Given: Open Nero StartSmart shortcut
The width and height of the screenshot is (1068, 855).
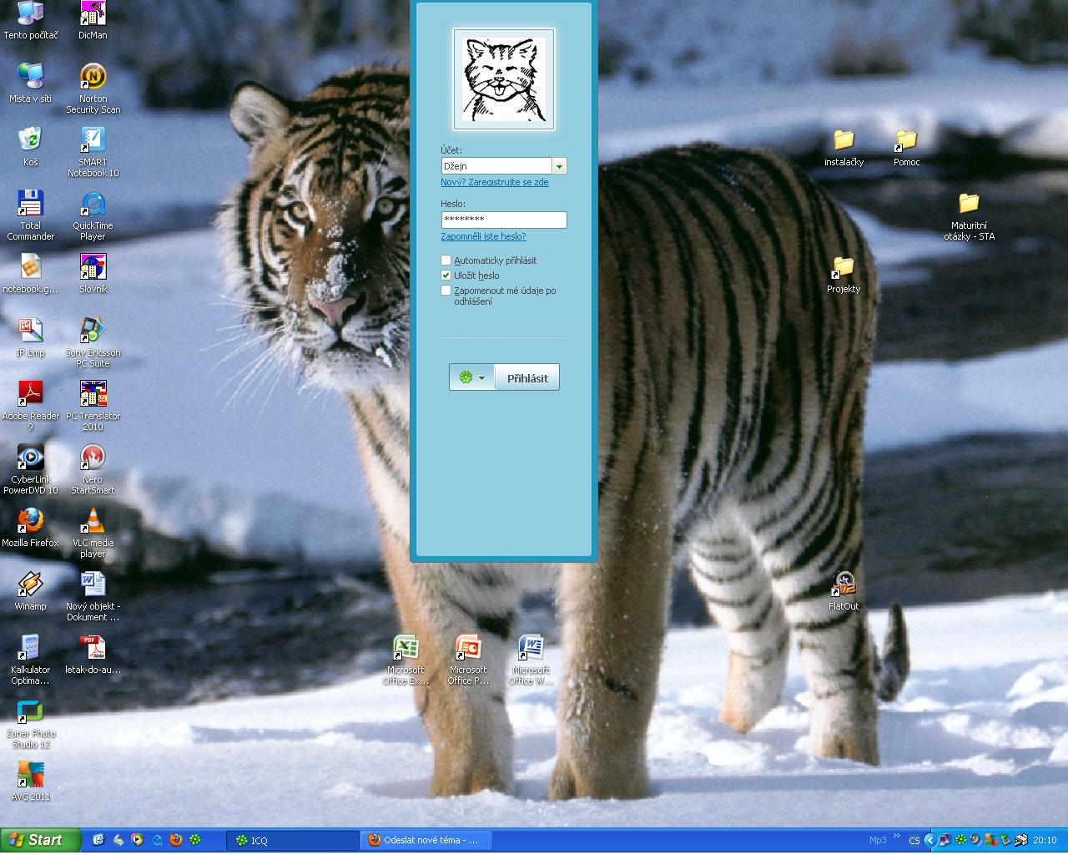Looking at the screenshot, I should (x=93, y=458).
